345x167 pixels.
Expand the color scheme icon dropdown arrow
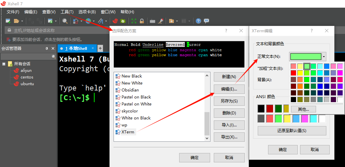coord(81,21)
